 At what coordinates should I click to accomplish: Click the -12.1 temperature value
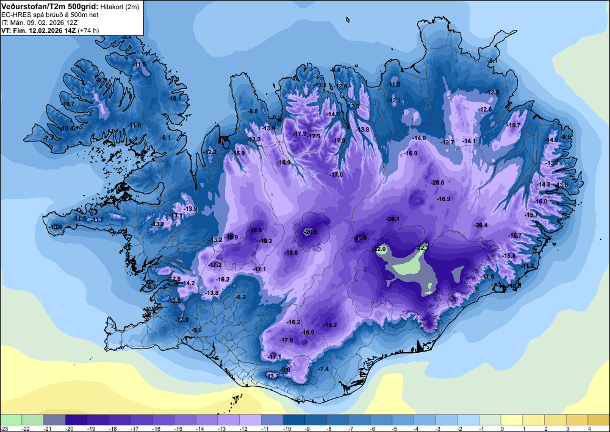pos(394,100)
